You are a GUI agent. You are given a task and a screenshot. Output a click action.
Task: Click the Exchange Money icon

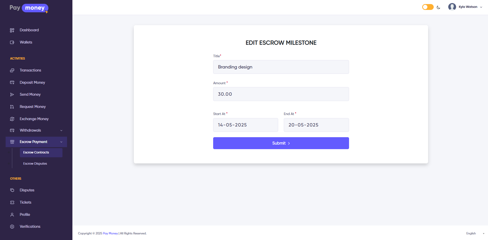[12, 119]
